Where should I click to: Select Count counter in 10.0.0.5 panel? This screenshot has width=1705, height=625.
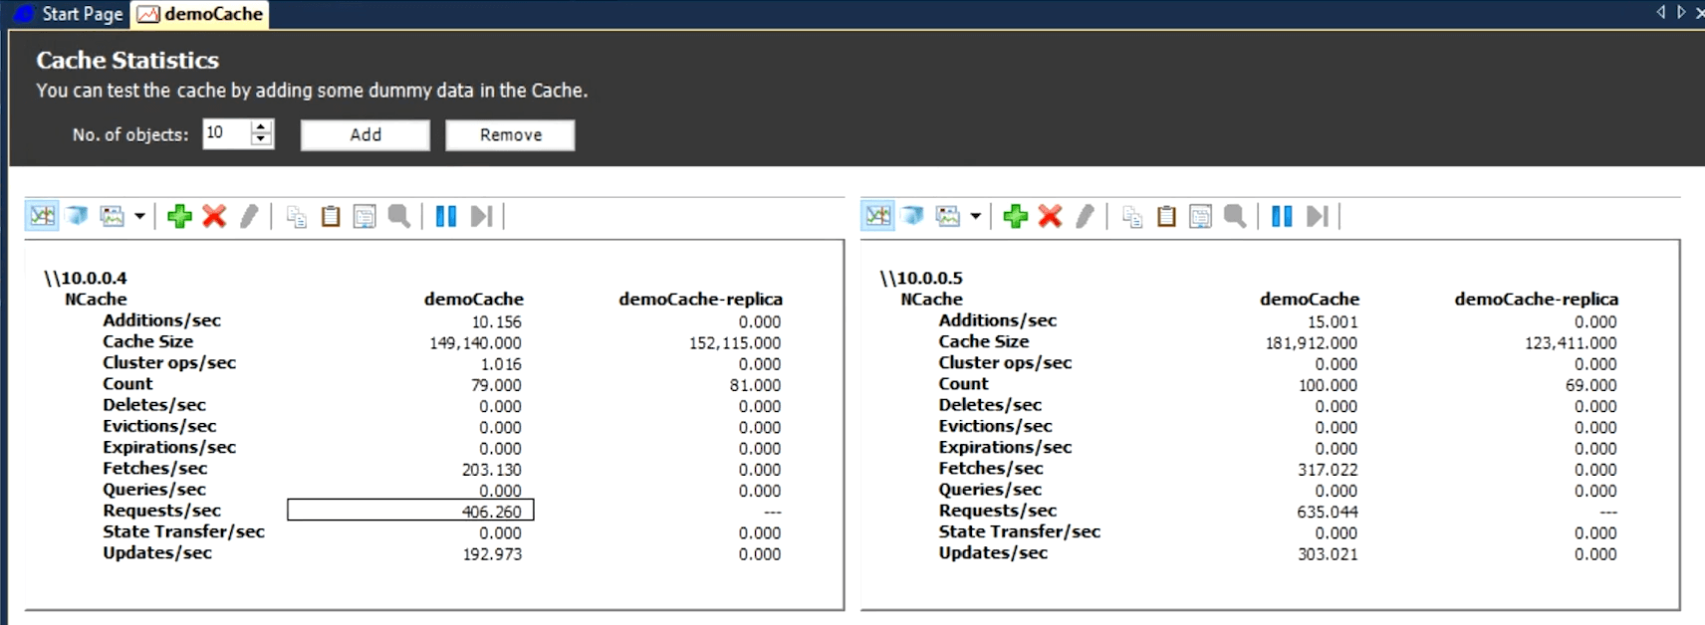(963, 383)
